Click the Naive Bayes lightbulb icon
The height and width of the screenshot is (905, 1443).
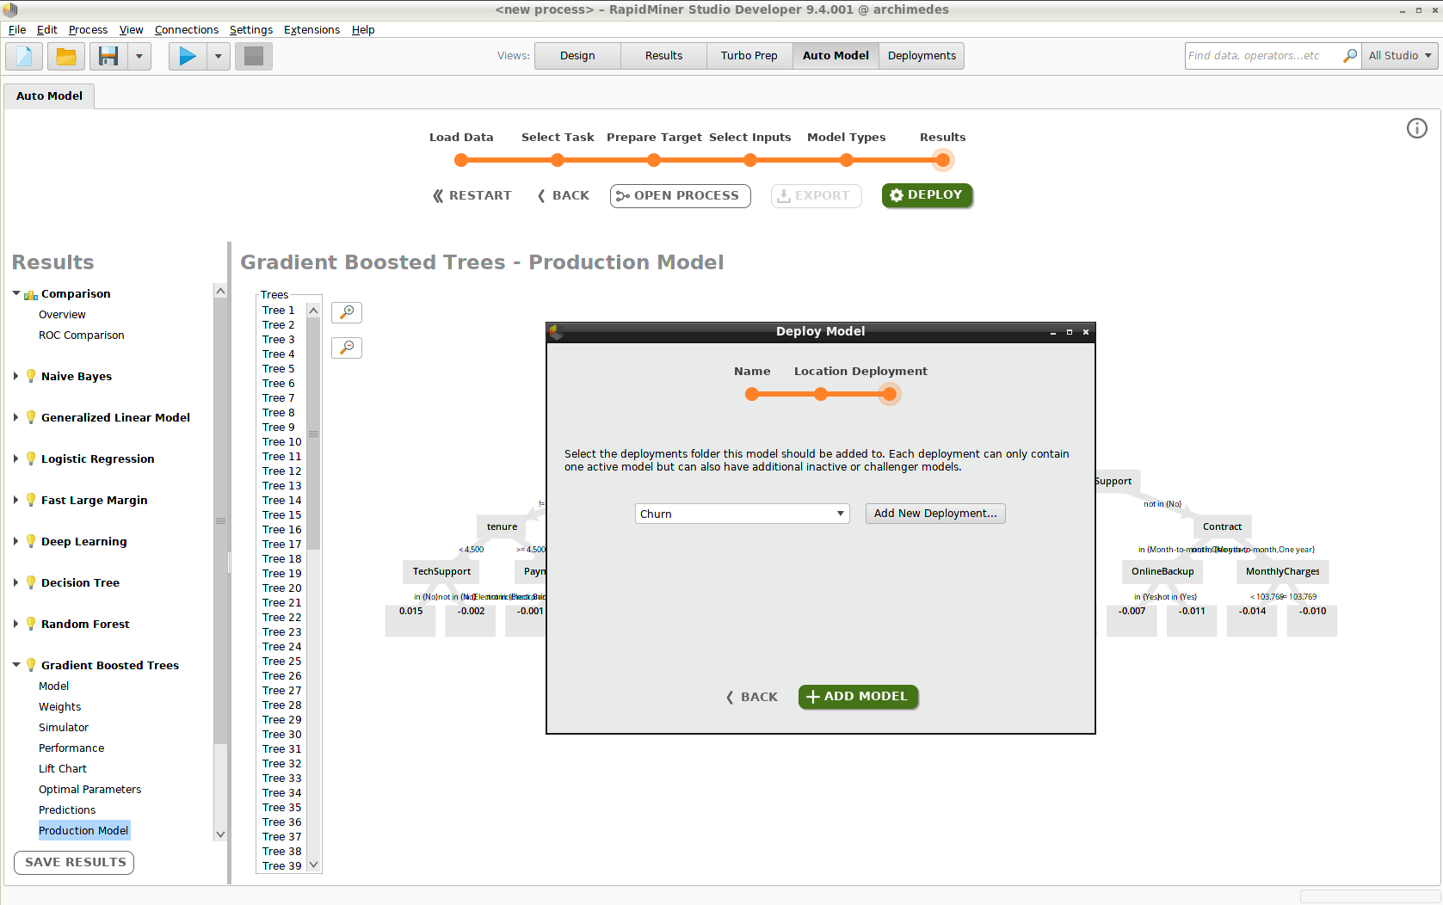31,376
